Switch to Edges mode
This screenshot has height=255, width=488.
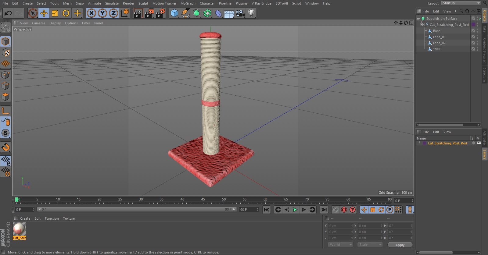click(5, 86)
